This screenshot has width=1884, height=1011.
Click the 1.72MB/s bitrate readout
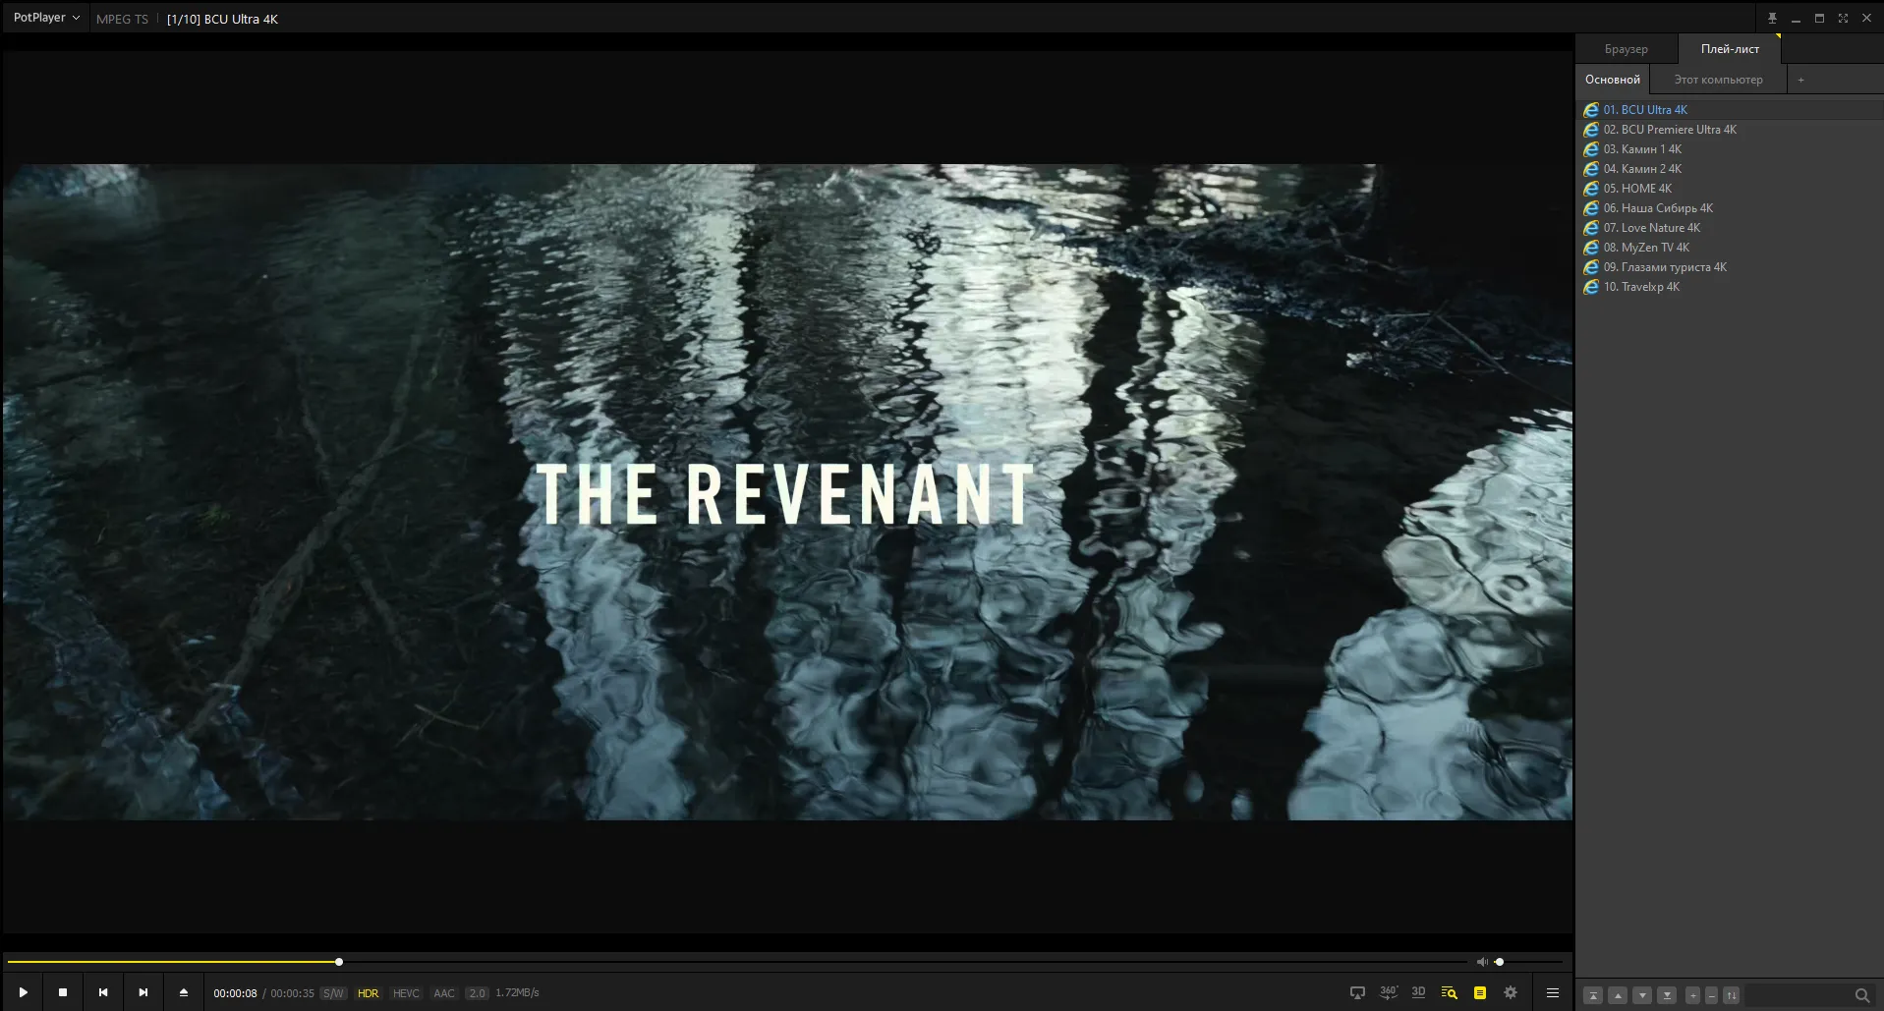coord(517,993)
